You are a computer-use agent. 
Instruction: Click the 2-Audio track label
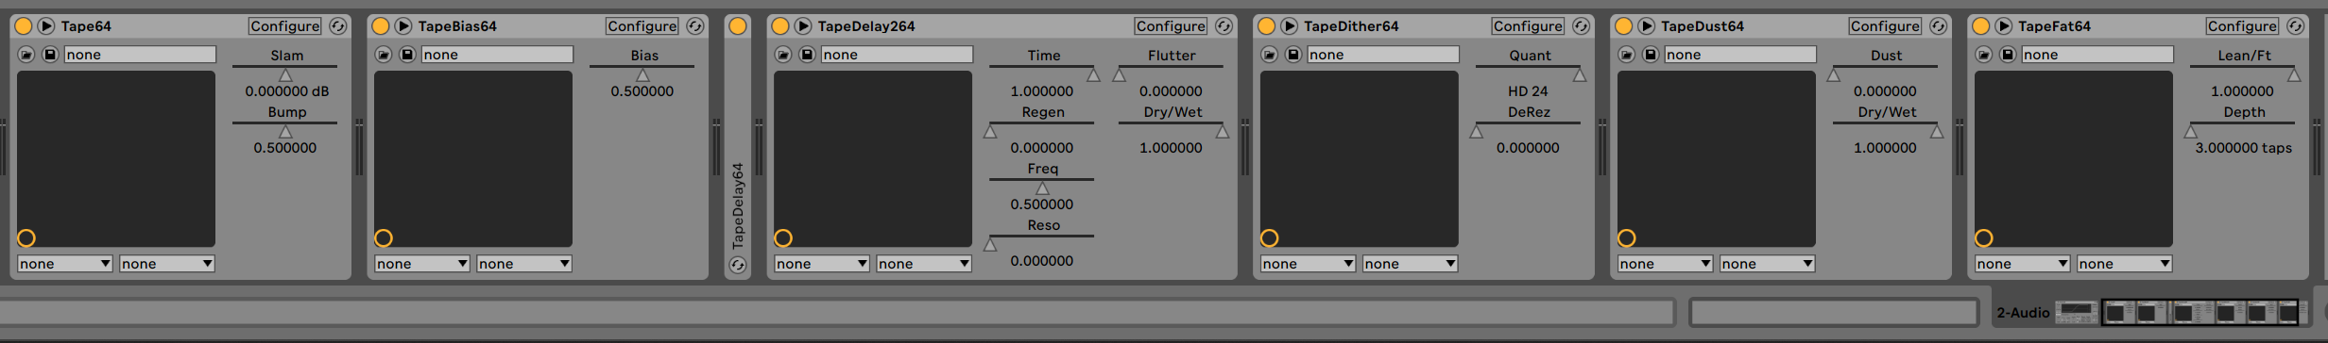[2023, 312]
